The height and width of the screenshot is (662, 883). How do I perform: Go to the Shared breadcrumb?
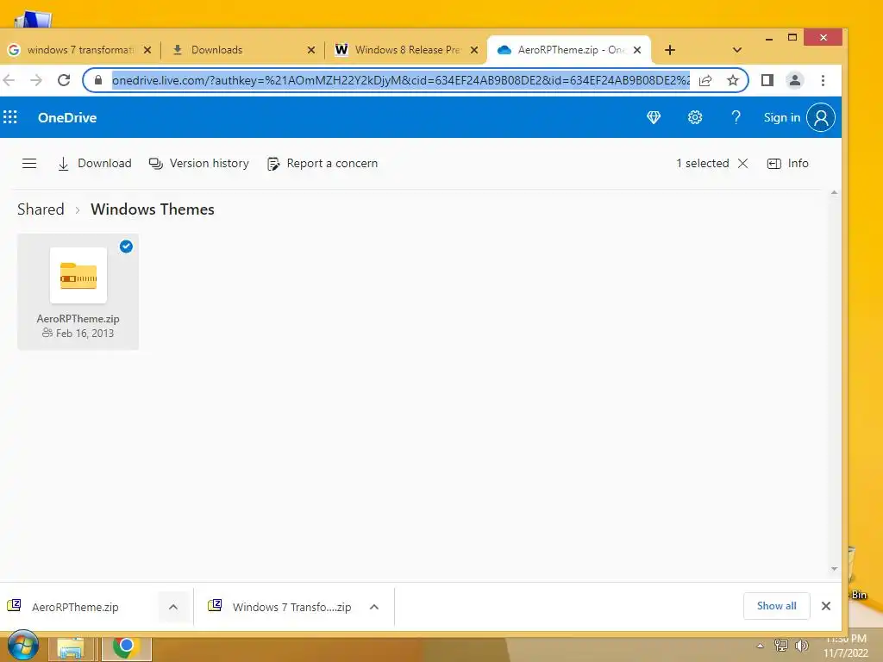coord(41,209)
